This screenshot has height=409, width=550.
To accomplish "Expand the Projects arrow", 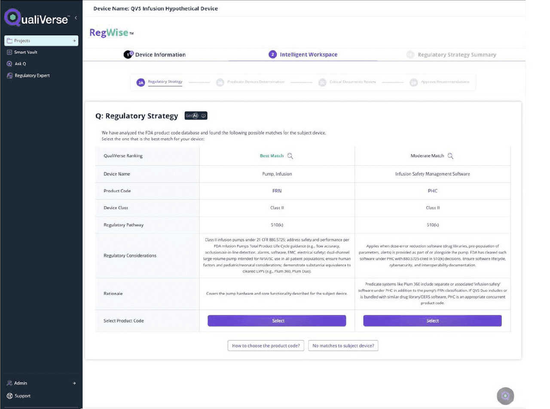I will [74, 40].
